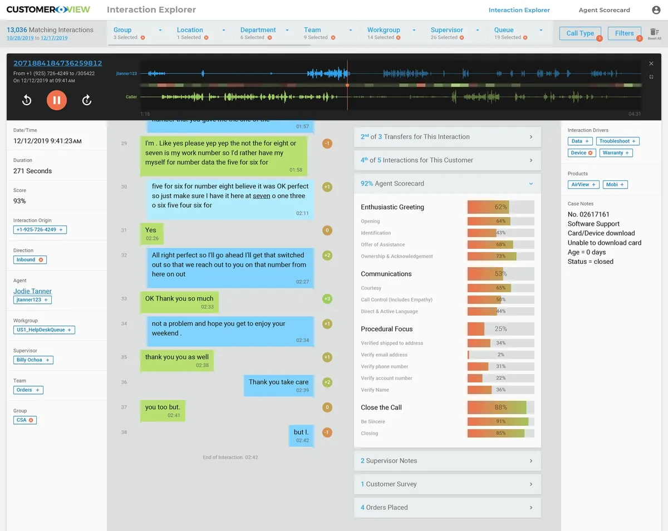Collapse the player with the shrink icon
The width and height of the screenshot is (668, 531).
tap(651, 77)
